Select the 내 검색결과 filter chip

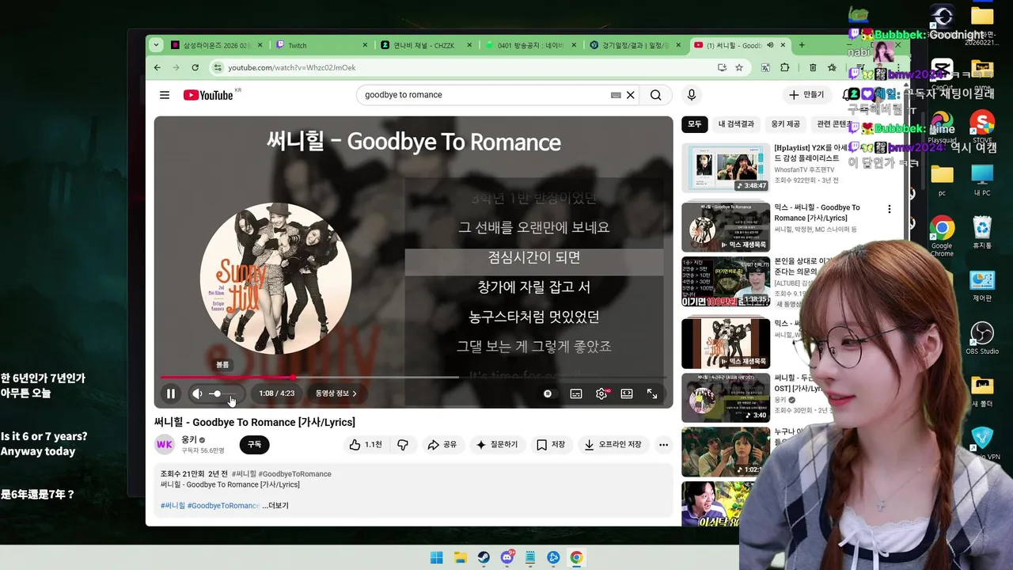(x=736, y=124)
